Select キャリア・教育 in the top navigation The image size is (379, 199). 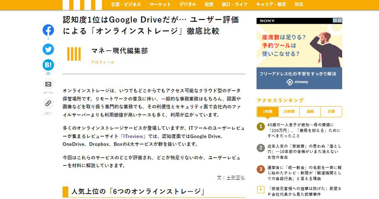click(271, 4)
